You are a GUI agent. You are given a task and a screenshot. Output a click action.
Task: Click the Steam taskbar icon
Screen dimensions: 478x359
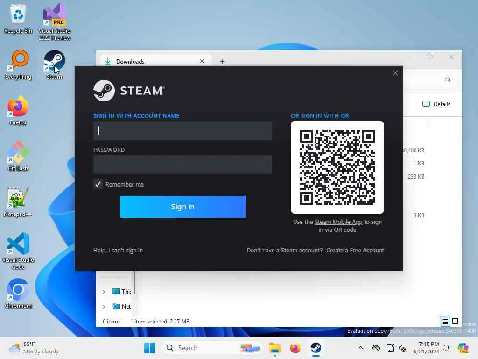(x=316, y=348)
